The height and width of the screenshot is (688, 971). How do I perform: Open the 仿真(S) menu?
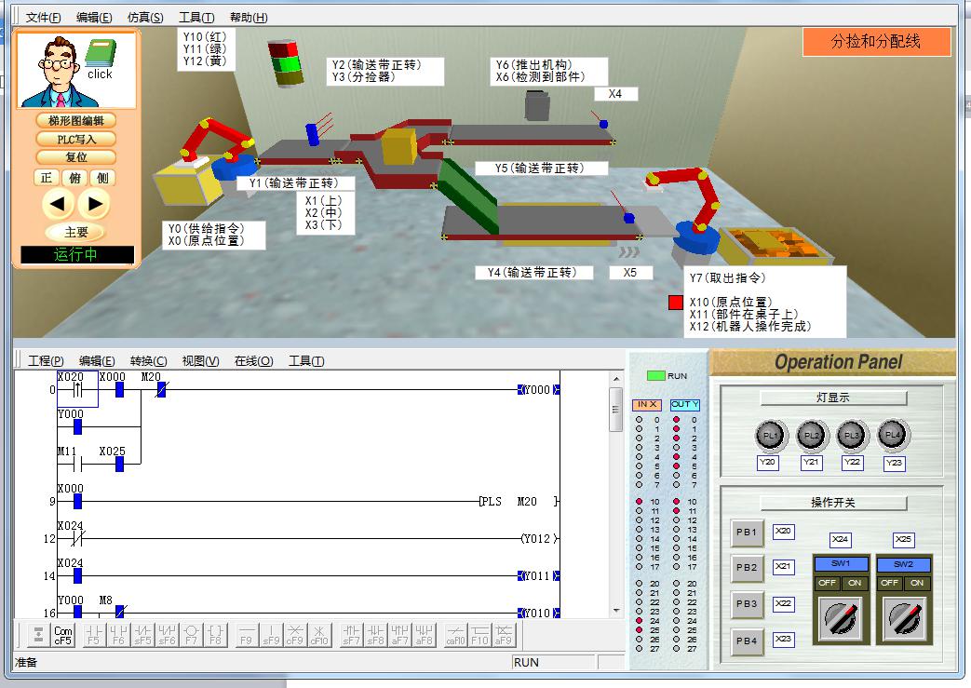pyautogui.click(x=145, y=18)
